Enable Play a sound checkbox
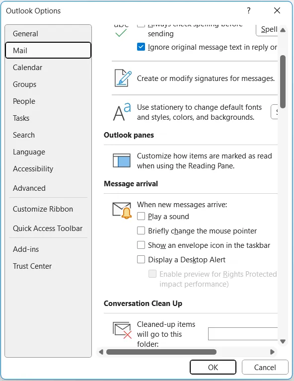This screenshot has width=294, height=381. point(141,216)
